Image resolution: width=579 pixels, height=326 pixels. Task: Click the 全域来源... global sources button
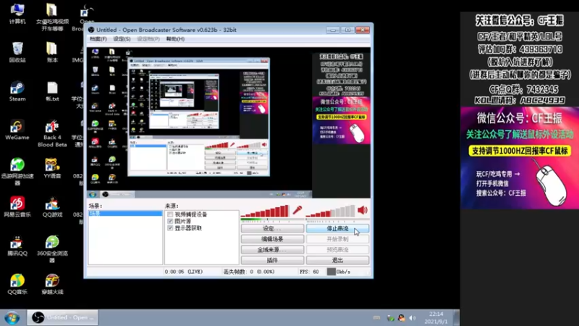point(273,249)
